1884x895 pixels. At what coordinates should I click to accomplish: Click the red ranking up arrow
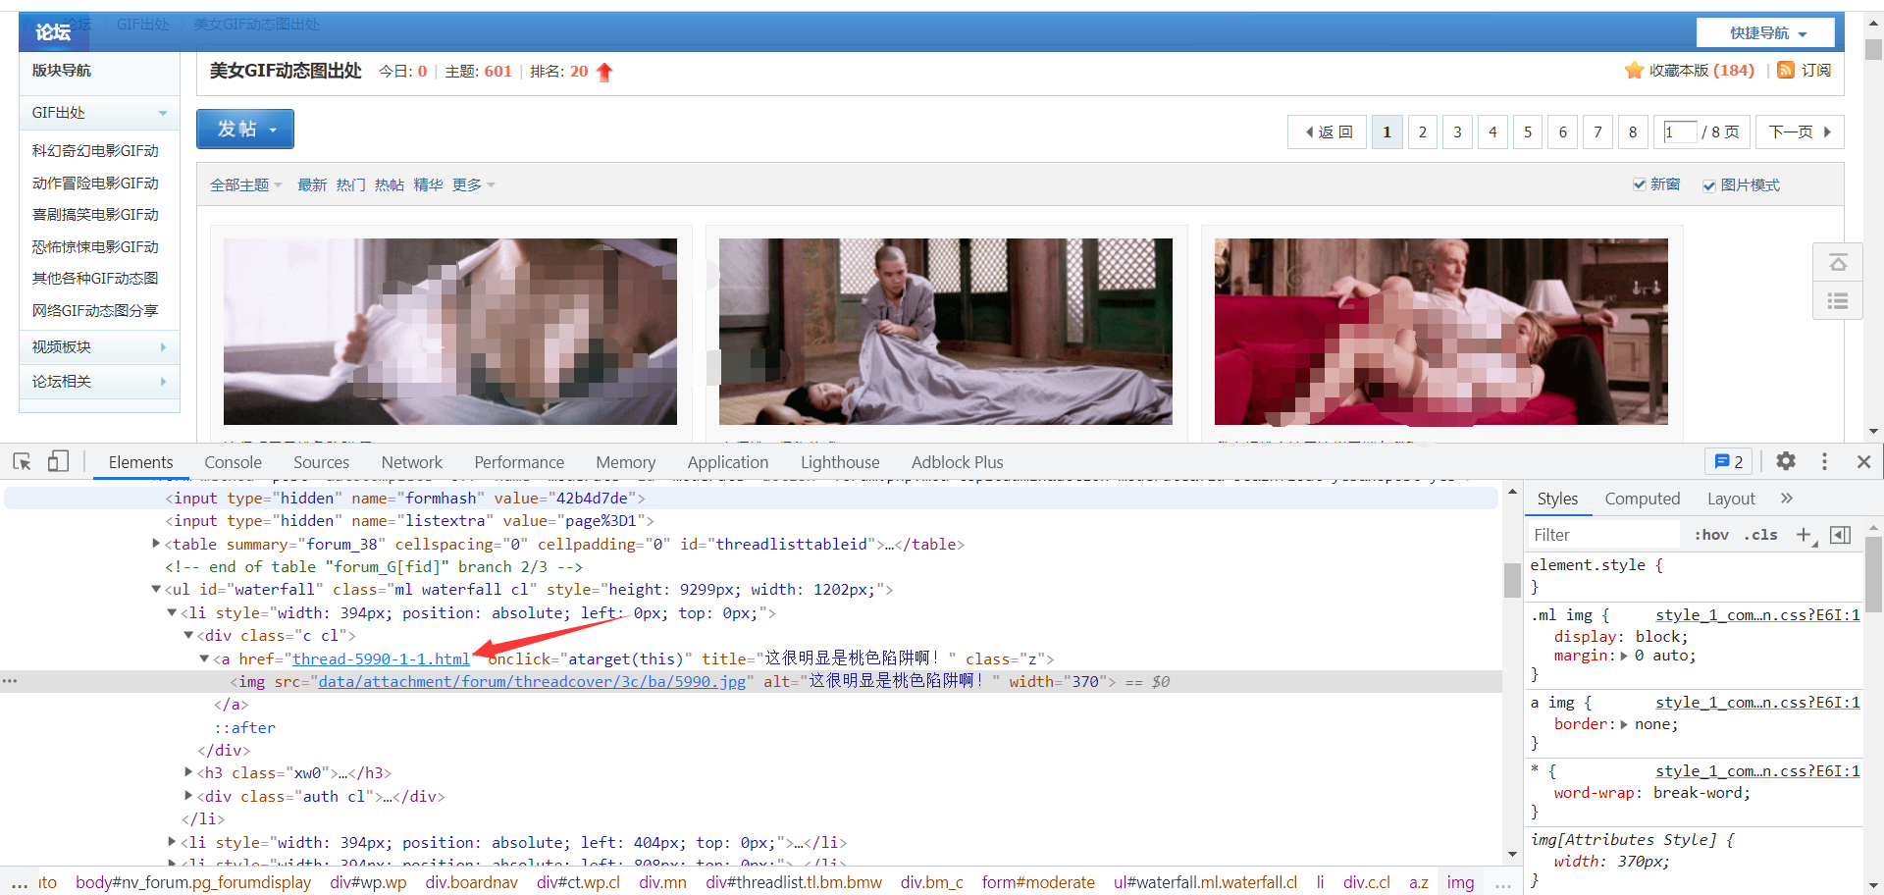pyautogui.click(x=604, y=72)
